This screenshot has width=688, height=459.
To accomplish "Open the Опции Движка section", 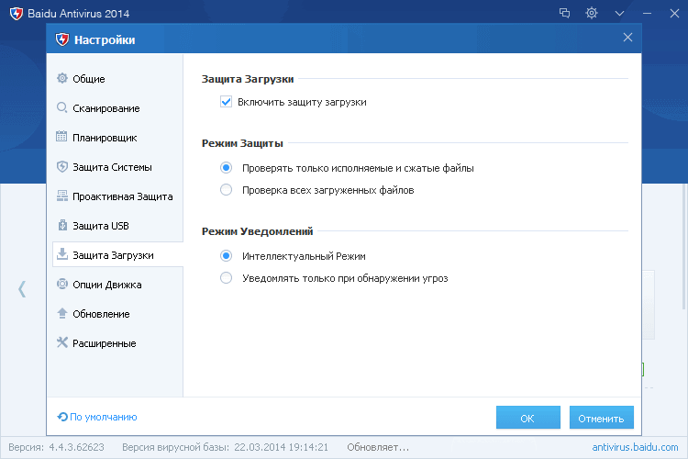I will [x=115, y=285].
